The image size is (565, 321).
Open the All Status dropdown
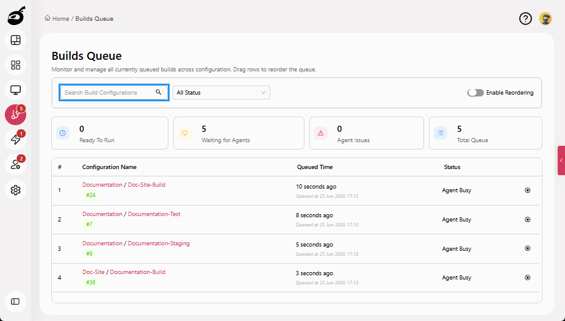pos(221,93)
